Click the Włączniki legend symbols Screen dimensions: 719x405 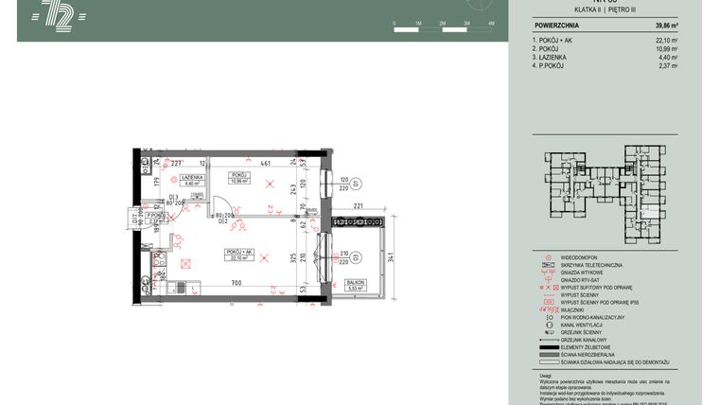point(549,310)
